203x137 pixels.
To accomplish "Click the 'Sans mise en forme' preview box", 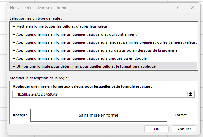I will click(x=98, y=115).
